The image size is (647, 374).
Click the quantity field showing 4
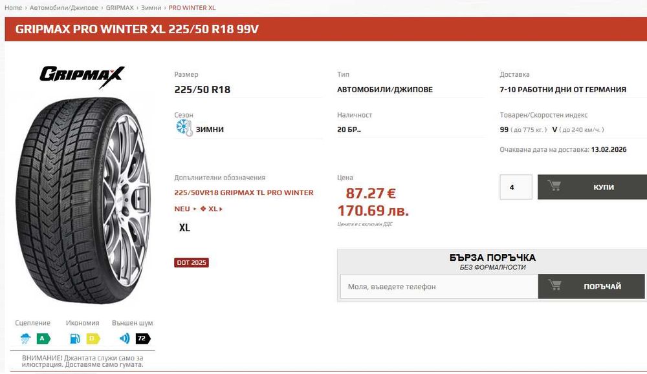516,187
